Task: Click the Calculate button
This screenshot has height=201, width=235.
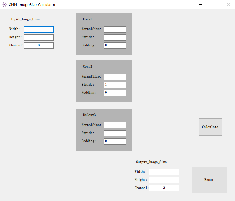Action: 210,127
